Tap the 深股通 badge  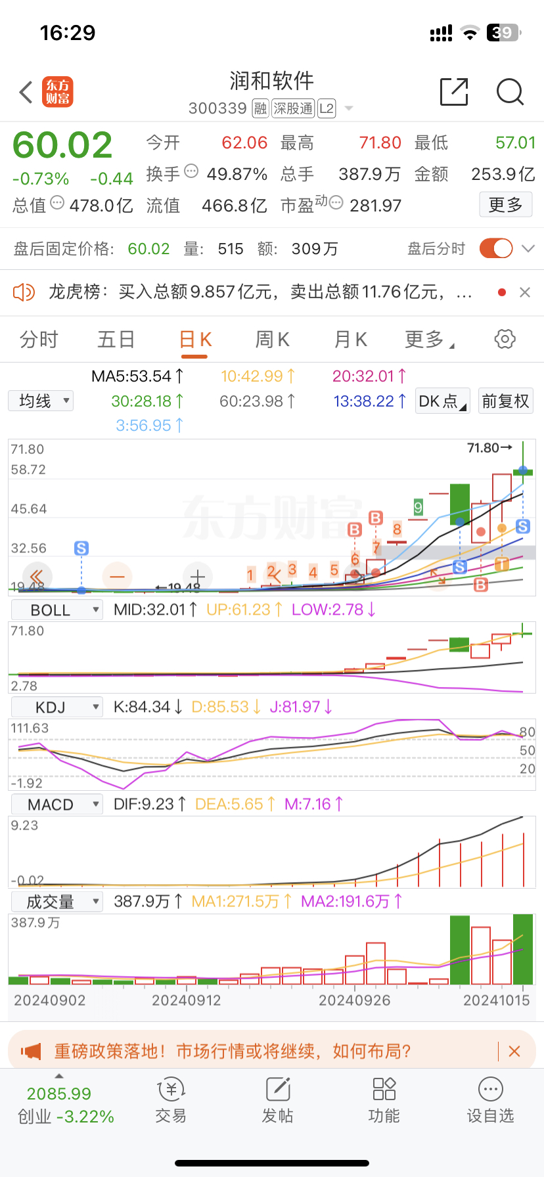(x=293, y=108)
